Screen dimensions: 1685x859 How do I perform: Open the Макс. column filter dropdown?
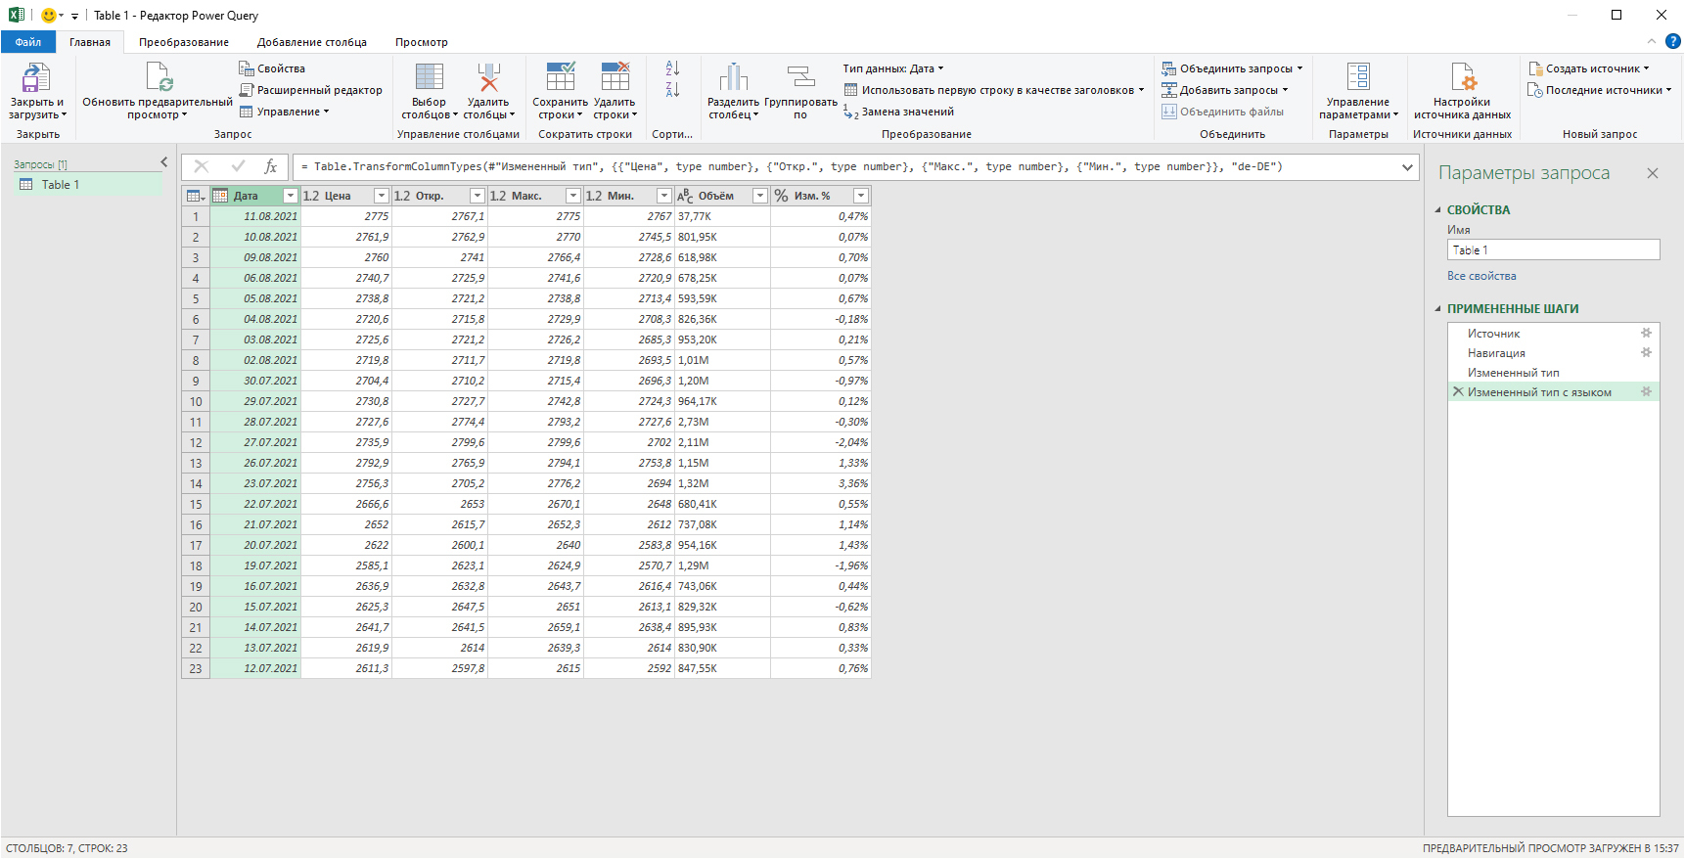[573, 196]
